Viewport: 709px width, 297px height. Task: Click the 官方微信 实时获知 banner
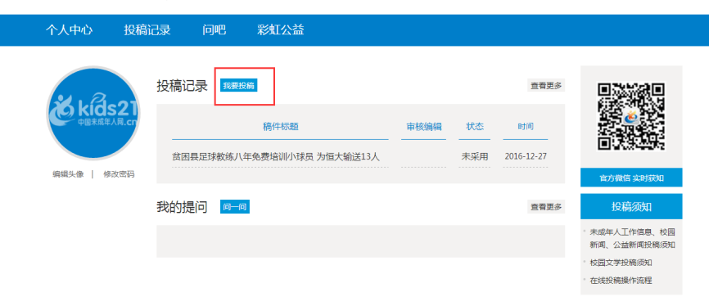[631, 178]
